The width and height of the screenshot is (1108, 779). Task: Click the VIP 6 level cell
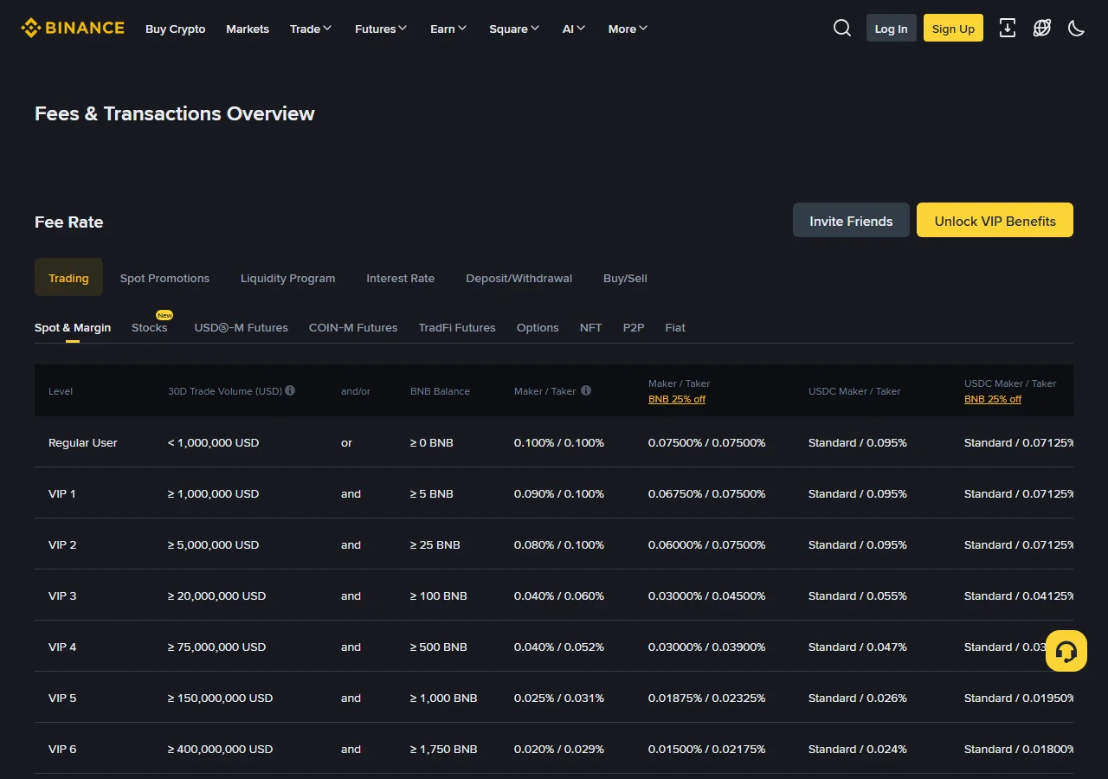pyautogui.click(x=62, y=749)
